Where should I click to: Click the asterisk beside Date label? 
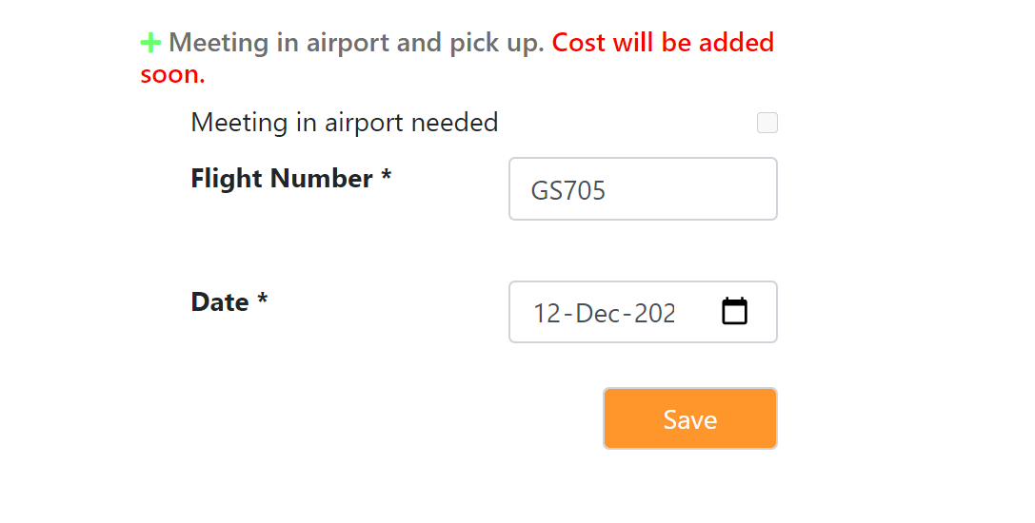(x=263, y=302)
